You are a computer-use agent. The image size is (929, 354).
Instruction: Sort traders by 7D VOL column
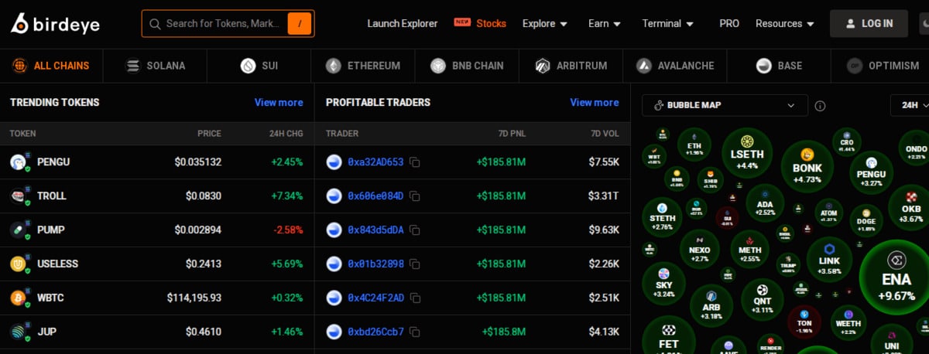[605, 134]
